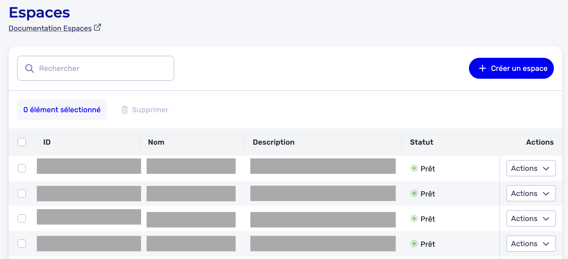This screenshot has width=568, height=259.
Task: Click the third row's Prêt status
Action: coord(423,219)
